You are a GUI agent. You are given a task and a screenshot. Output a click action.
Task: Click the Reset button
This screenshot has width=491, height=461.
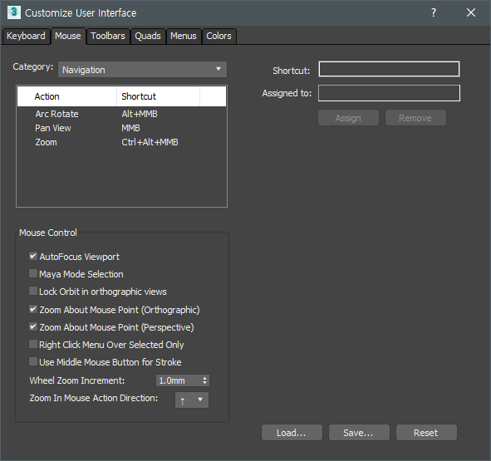pyautogui.click(x=426, y=433)
